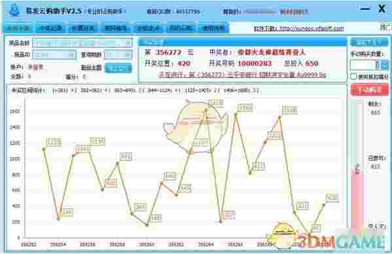Select the chart data label 301
This screenshot has height=254, width=392.
click(x=141, y=207)
